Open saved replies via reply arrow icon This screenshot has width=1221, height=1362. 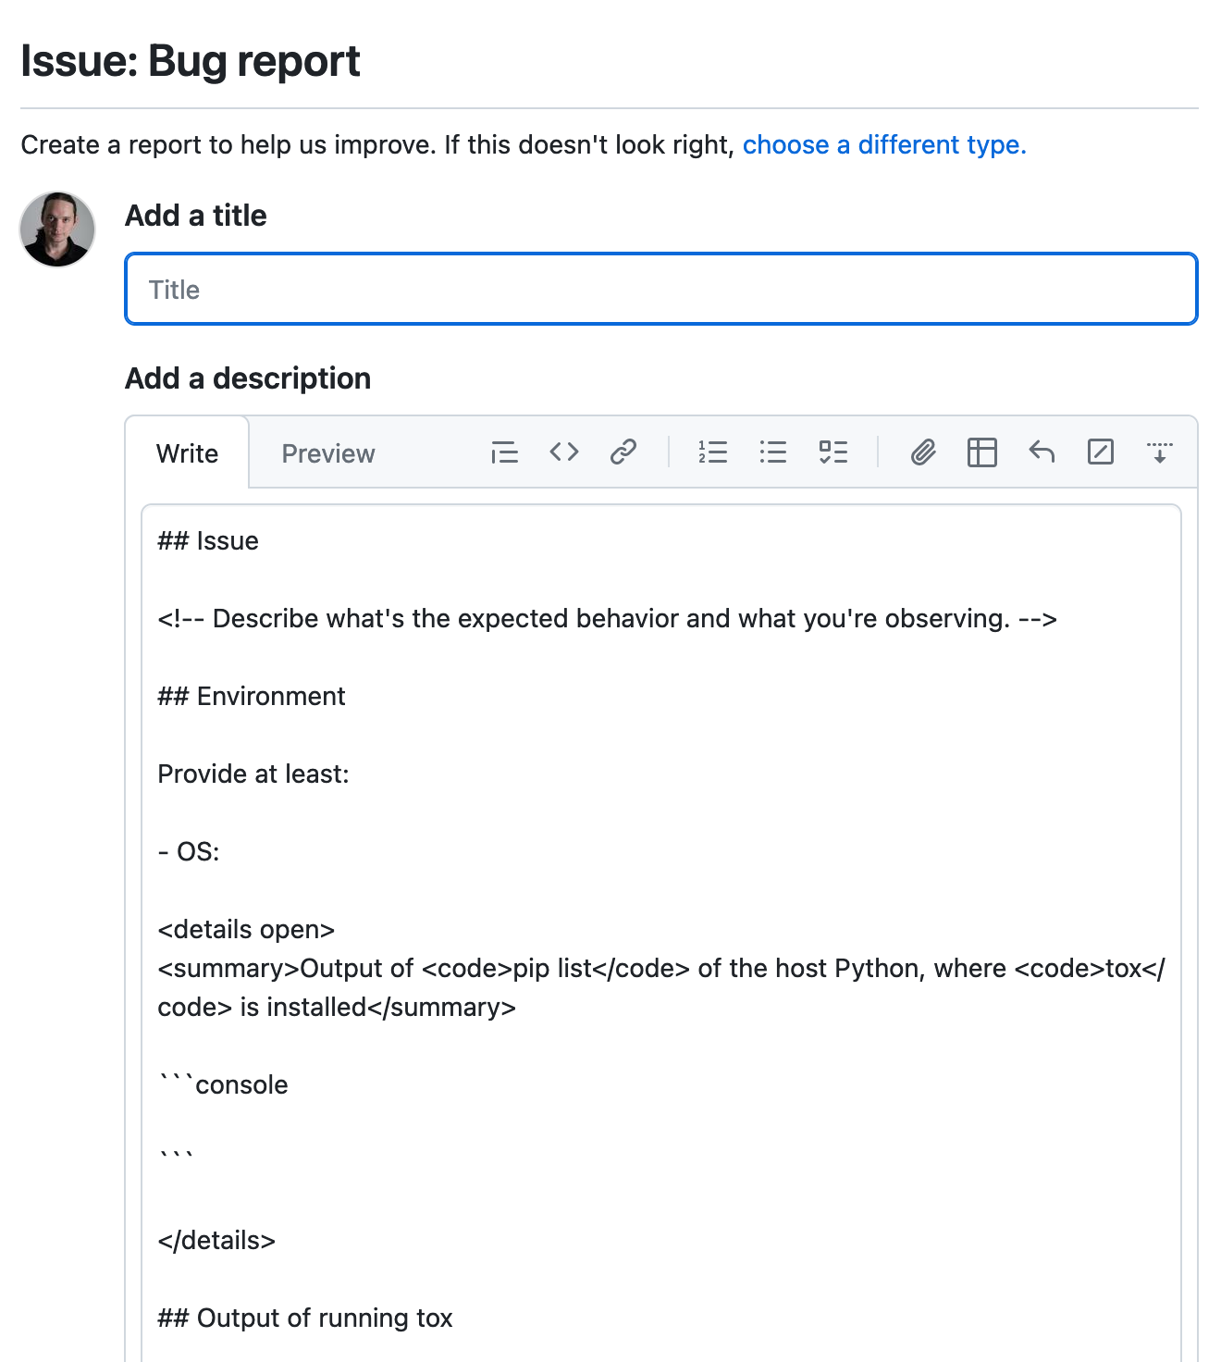(x=1042, y=452)
